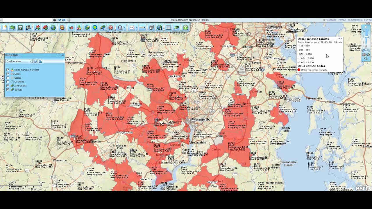Close the Ongo Franchise Targets legend
This screenshot has height=209, width=372.
pos(341,39)
